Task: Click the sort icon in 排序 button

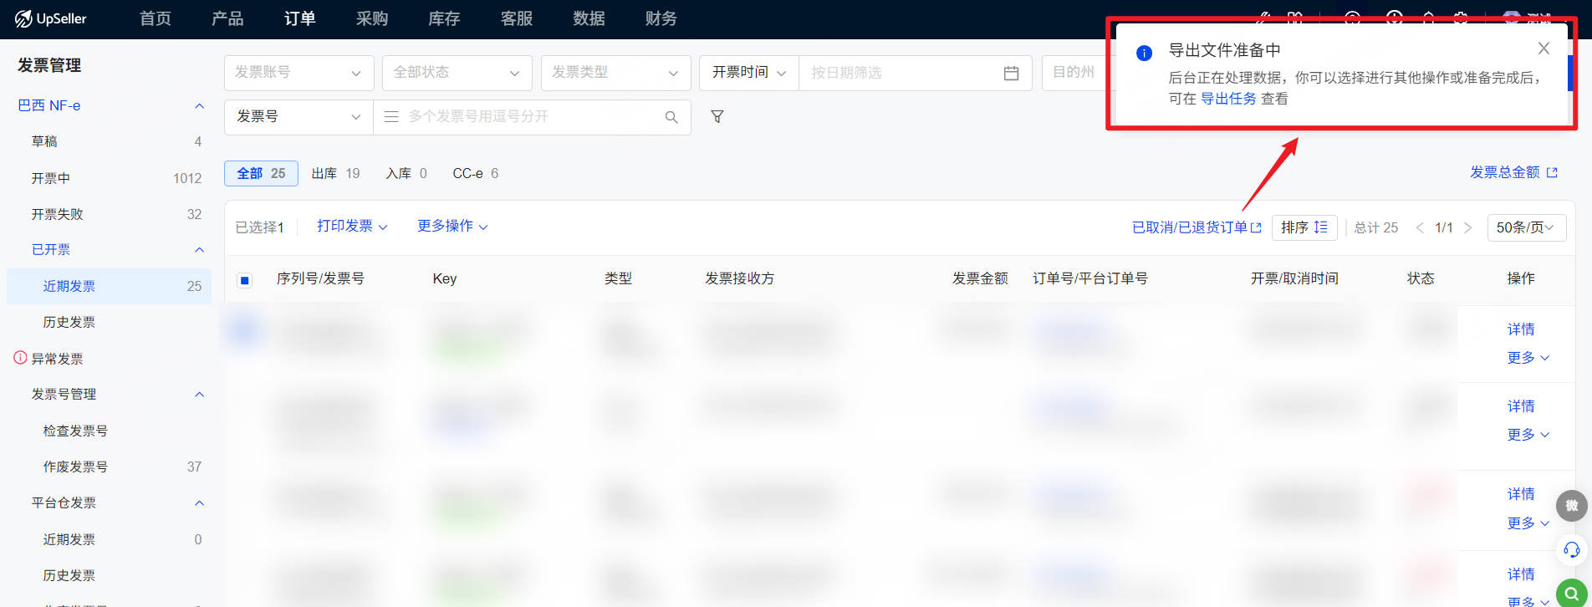Action: 1321,227
